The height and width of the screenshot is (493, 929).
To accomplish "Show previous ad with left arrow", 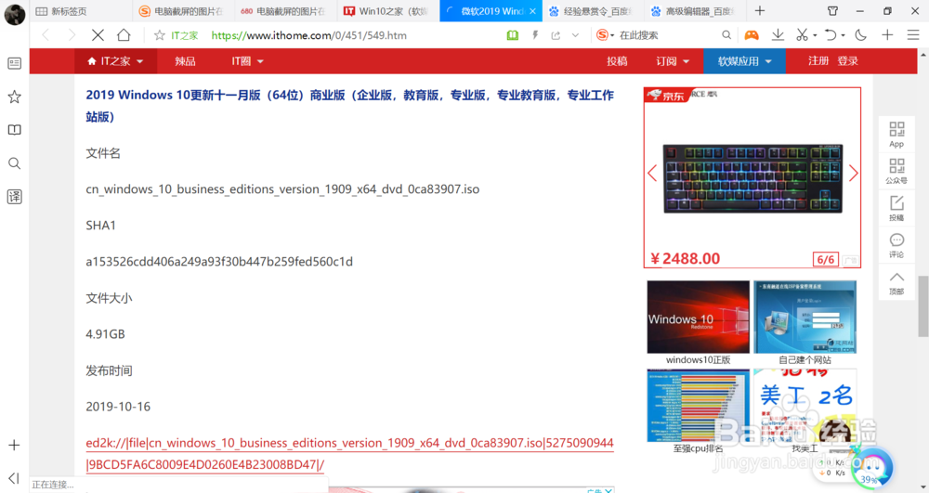I will pyautogui.click(x=652, y=174).
